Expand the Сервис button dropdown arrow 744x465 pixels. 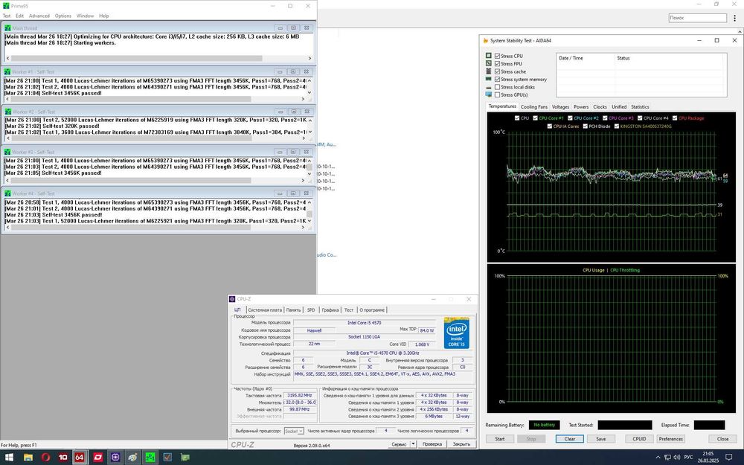click(x=413, y=444)
